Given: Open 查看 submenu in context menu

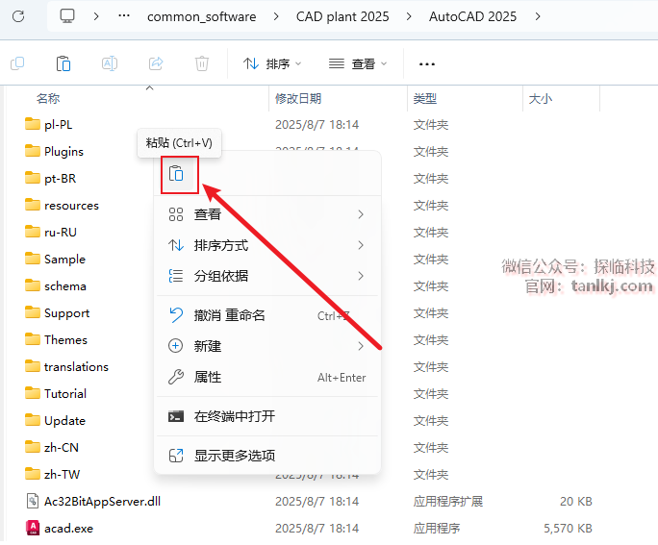Looking at the screenshot, I should tap(266, 214).
